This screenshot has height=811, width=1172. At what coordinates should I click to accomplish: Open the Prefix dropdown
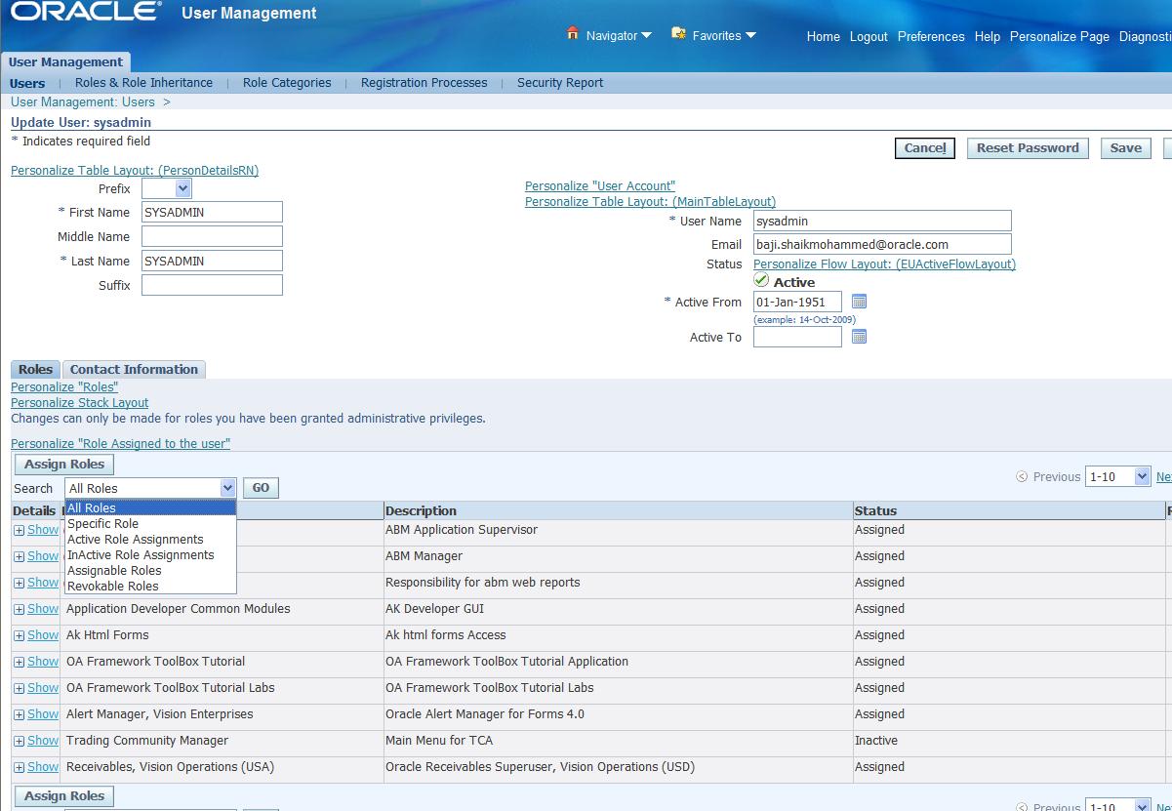coord(166,188)
